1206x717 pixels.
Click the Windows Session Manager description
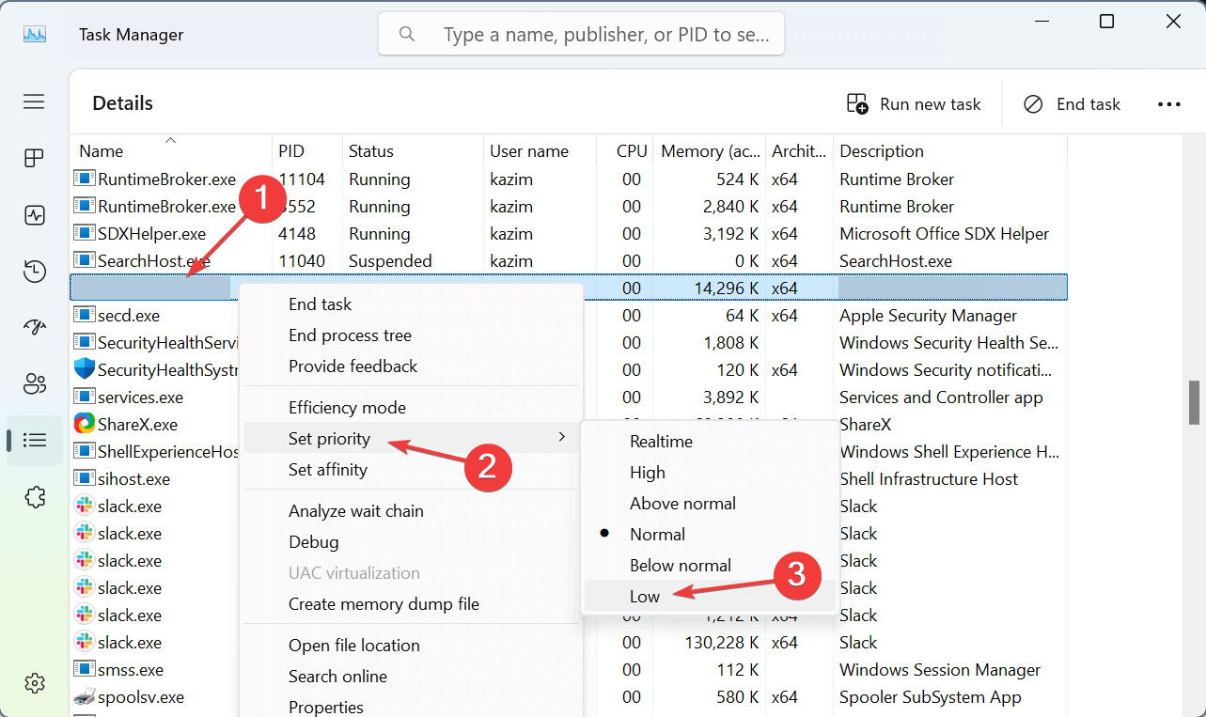tap(940, 670)
